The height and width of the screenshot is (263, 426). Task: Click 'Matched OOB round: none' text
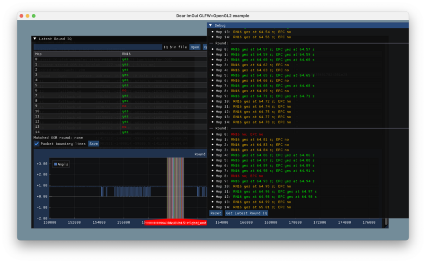coord(58,138)
